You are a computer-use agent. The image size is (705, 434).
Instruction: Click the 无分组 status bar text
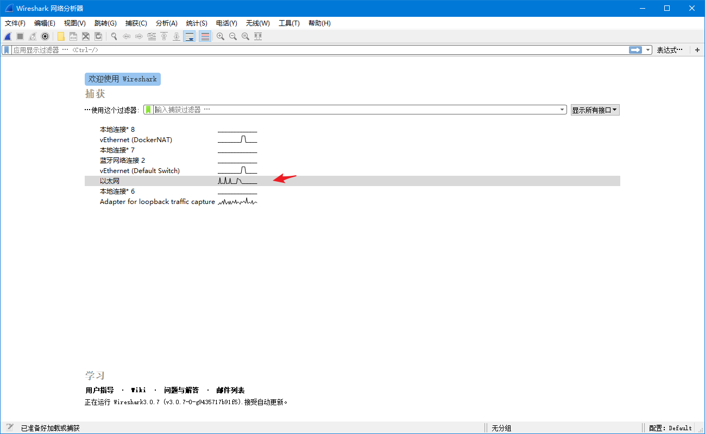pyautogui.click(x=501, y=428)
